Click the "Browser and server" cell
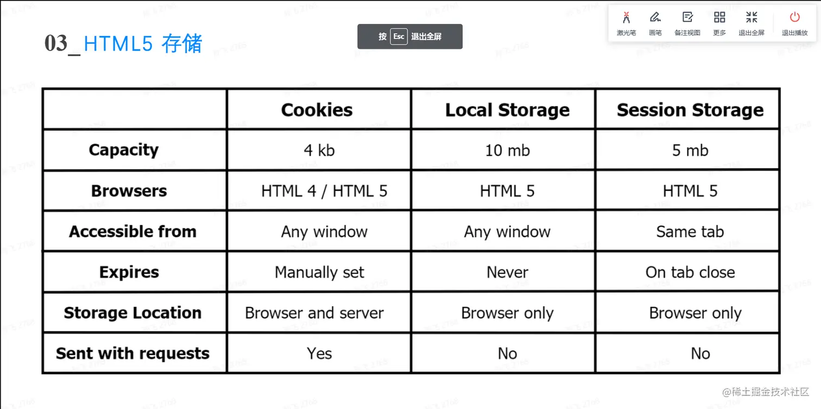This screenshot has height=409, width=821. pyautogui.click(x=314, y=313)
